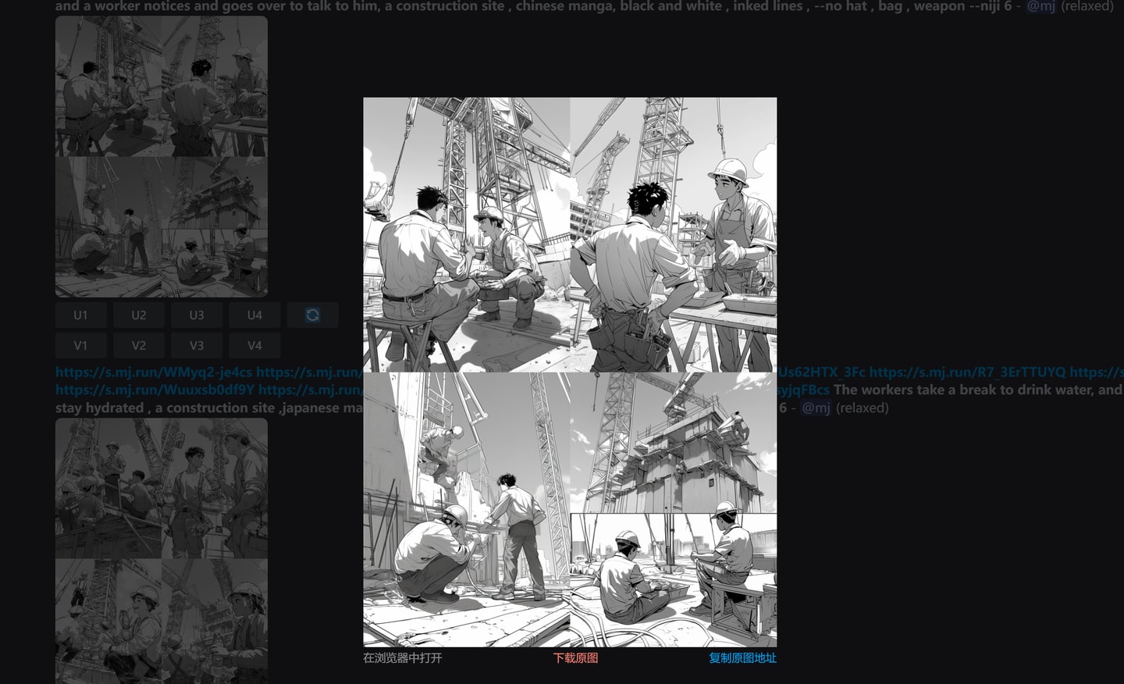The width and height of the screenshot is (1124, 684).
Task: Open image in browser link (在浏览器中打开)
Action: 403,658
